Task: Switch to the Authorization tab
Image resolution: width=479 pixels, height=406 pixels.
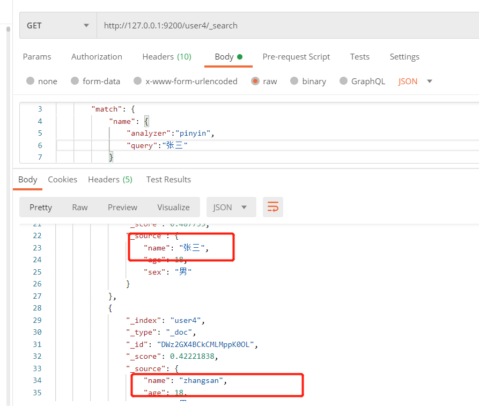Action: tap(97, 56)
